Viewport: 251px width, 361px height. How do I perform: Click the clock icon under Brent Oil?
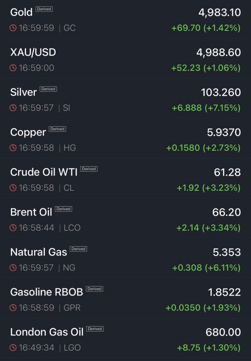click(13, 228)
